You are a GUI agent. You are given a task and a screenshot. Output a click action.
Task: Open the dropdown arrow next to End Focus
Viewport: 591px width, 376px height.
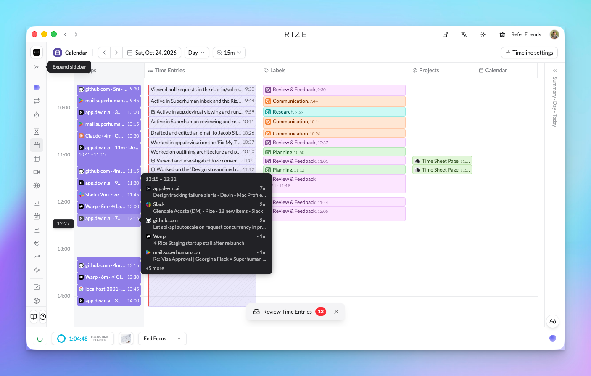pos(179,339)
